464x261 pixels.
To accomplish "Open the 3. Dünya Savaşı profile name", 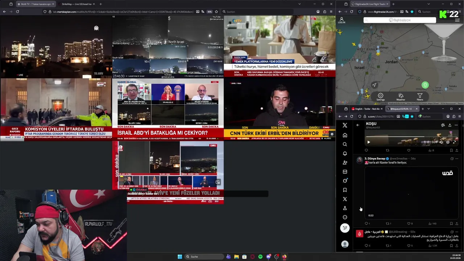I will [375, 158].
